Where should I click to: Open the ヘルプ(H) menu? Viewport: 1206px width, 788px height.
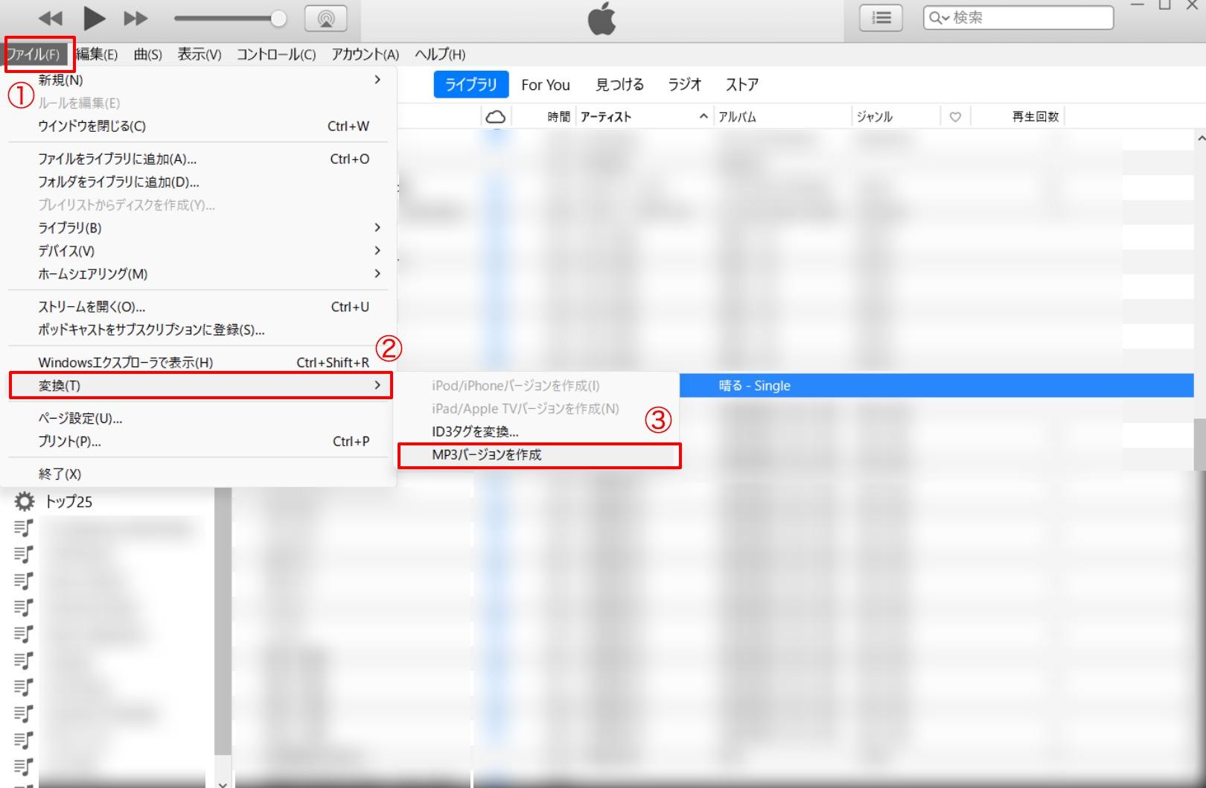(439, 54)
